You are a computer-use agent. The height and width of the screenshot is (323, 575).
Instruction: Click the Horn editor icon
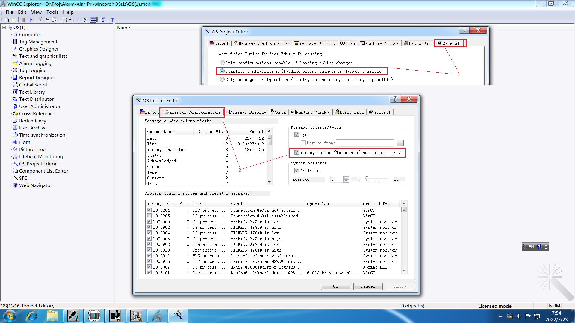[x=15, y=142]
